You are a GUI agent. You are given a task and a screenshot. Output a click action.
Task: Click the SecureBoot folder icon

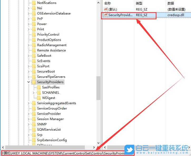34,72
